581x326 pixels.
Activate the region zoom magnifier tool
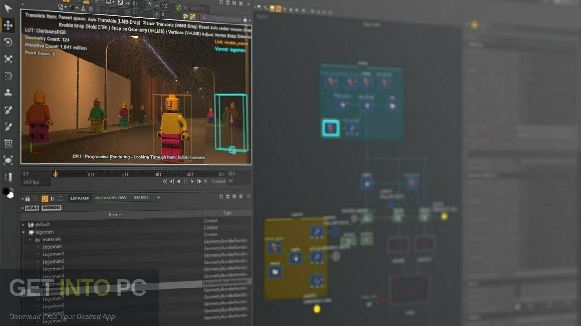pos(8,144)
